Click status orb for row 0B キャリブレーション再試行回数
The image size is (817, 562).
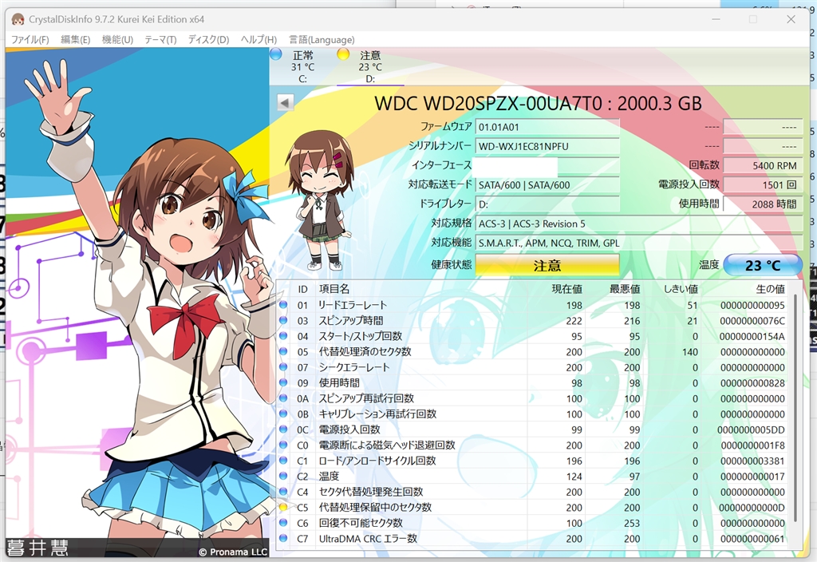tap(283, 414)
